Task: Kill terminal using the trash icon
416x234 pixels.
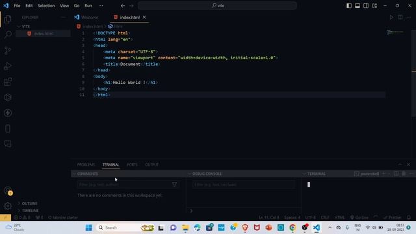Action: pyautogui.click(x=404, y=174)
